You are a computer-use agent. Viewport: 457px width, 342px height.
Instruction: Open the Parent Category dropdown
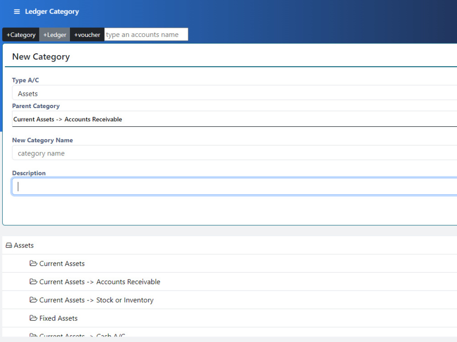234,119
